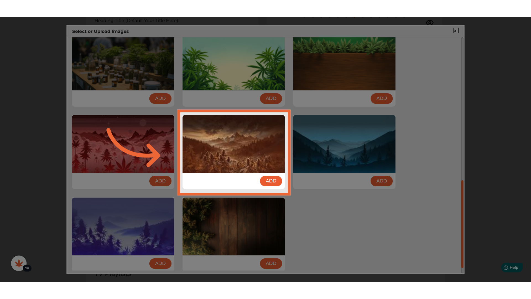Image resolution: width=531 pixels, height=299 pixels.
Task: Add the green leaves sky background image
Action: 271,99
